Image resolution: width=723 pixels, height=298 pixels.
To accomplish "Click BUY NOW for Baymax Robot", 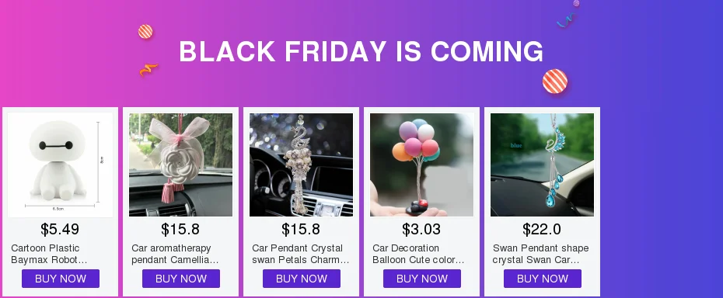I will click(x=61, y=279).
